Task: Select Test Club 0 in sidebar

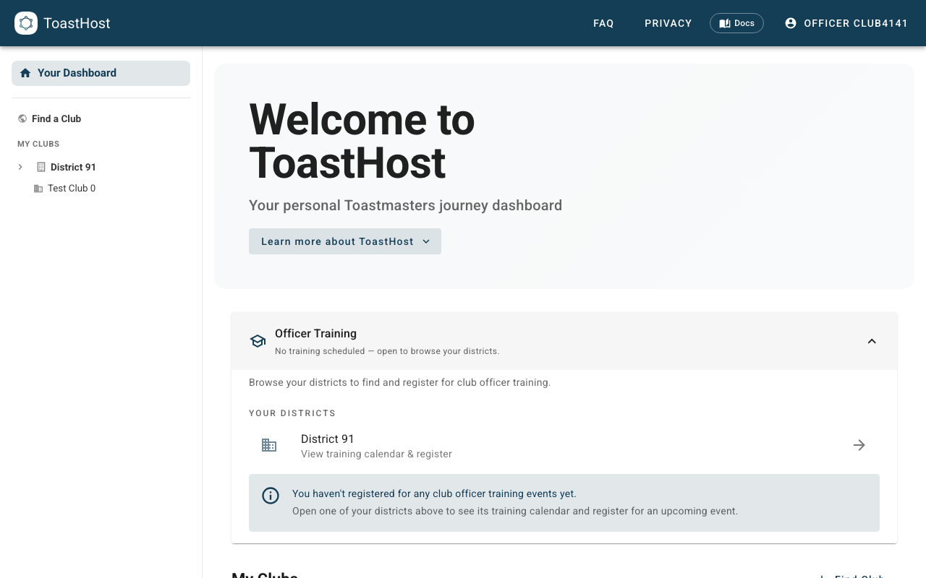Action: click(x=72, y=189)
